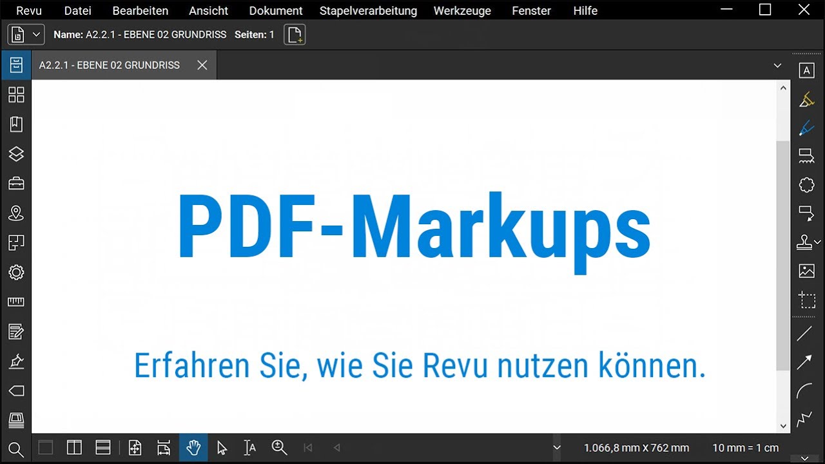This screenshot has width=825, height=464.
Task: Select the Callout tool
Action: point(806,213)
